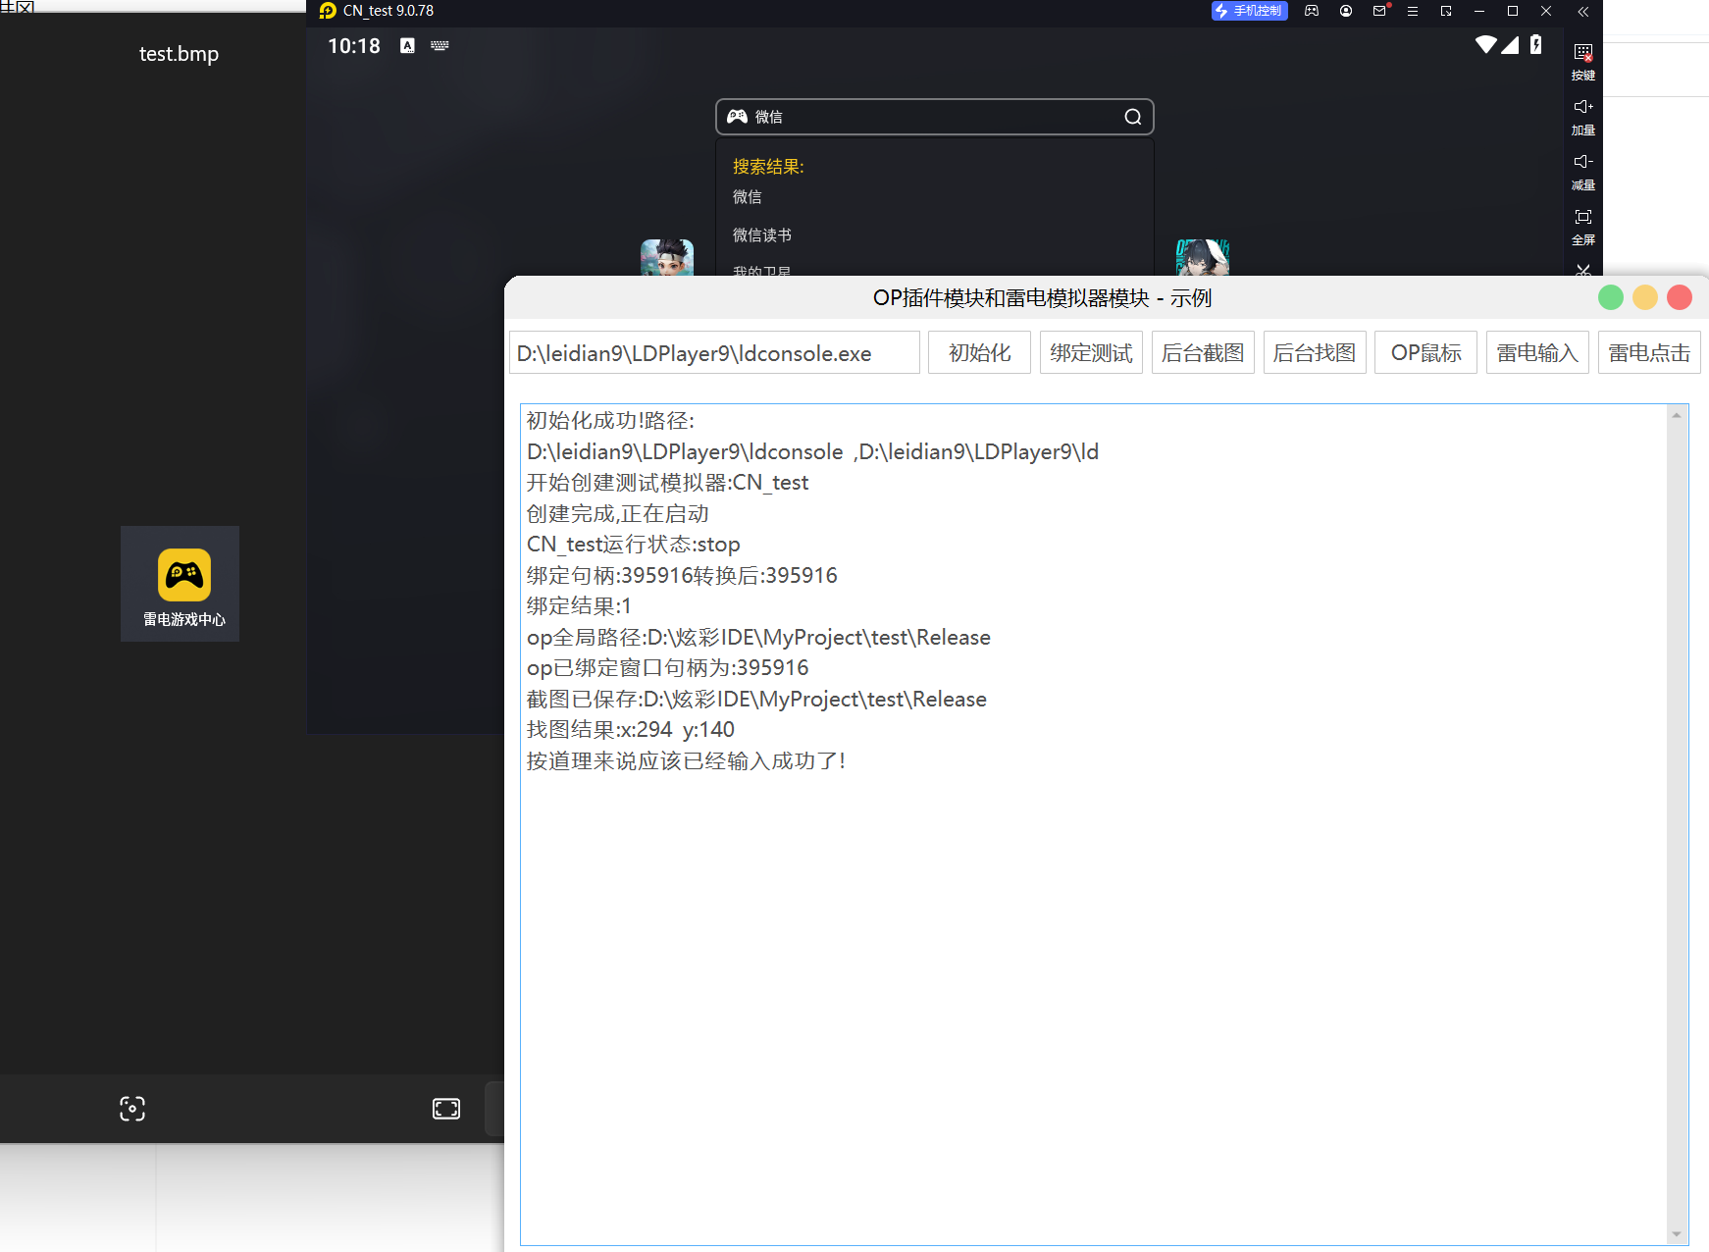Open the gamepad icon in emulator title bar
This screenshot has height=1252, width=1709.
(1312, 11)
